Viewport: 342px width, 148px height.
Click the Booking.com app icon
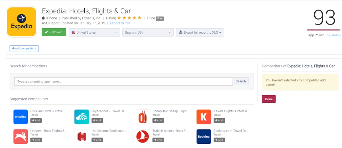coord(204,137)
